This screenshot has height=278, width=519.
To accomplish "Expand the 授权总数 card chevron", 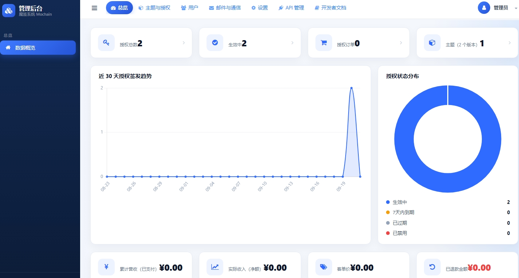I will pos(184,43).
